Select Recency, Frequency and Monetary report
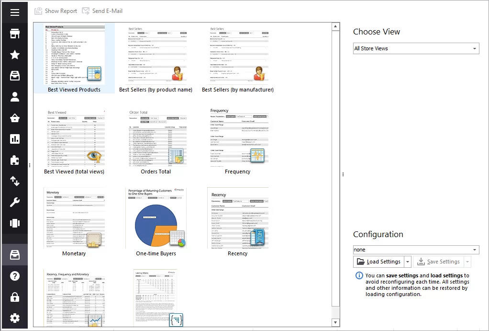The image size is (489, 331). click(x=74, y=298)
